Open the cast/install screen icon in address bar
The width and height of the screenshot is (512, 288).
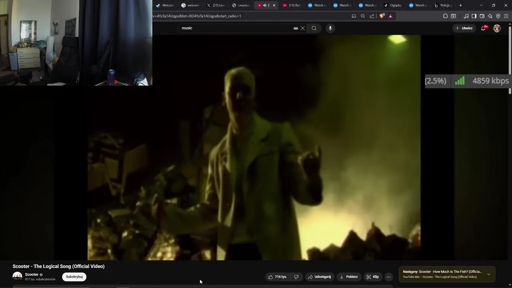pyautogui.click(x=354, y=16)
